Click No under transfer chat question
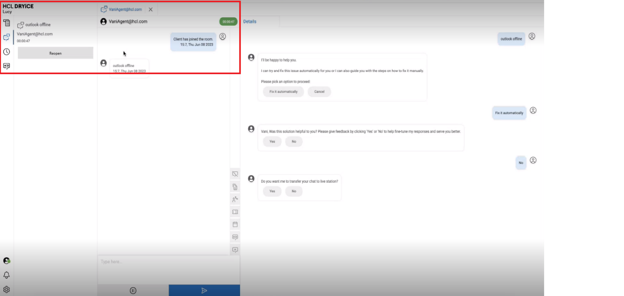This screenshot has height=296, width=624. point(294,191)
